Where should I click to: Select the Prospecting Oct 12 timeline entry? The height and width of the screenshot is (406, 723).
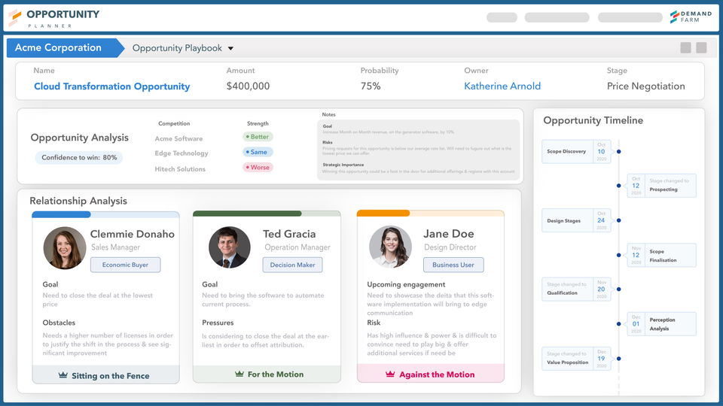click(662, 186)
